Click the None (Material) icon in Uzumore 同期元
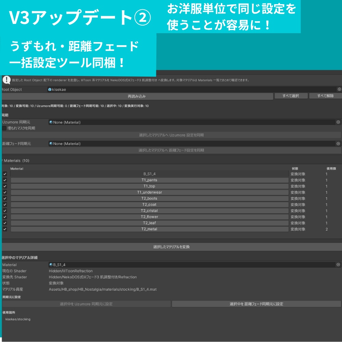342x342 pixels. [50, 122]
